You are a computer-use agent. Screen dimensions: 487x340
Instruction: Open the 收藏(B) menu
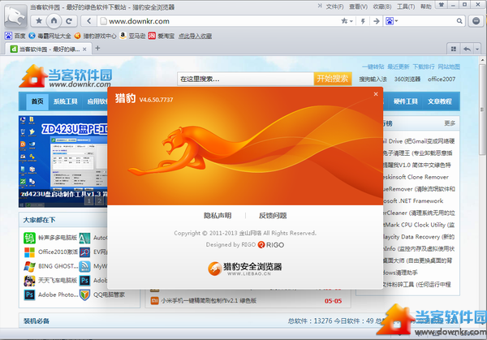[382, 6]
